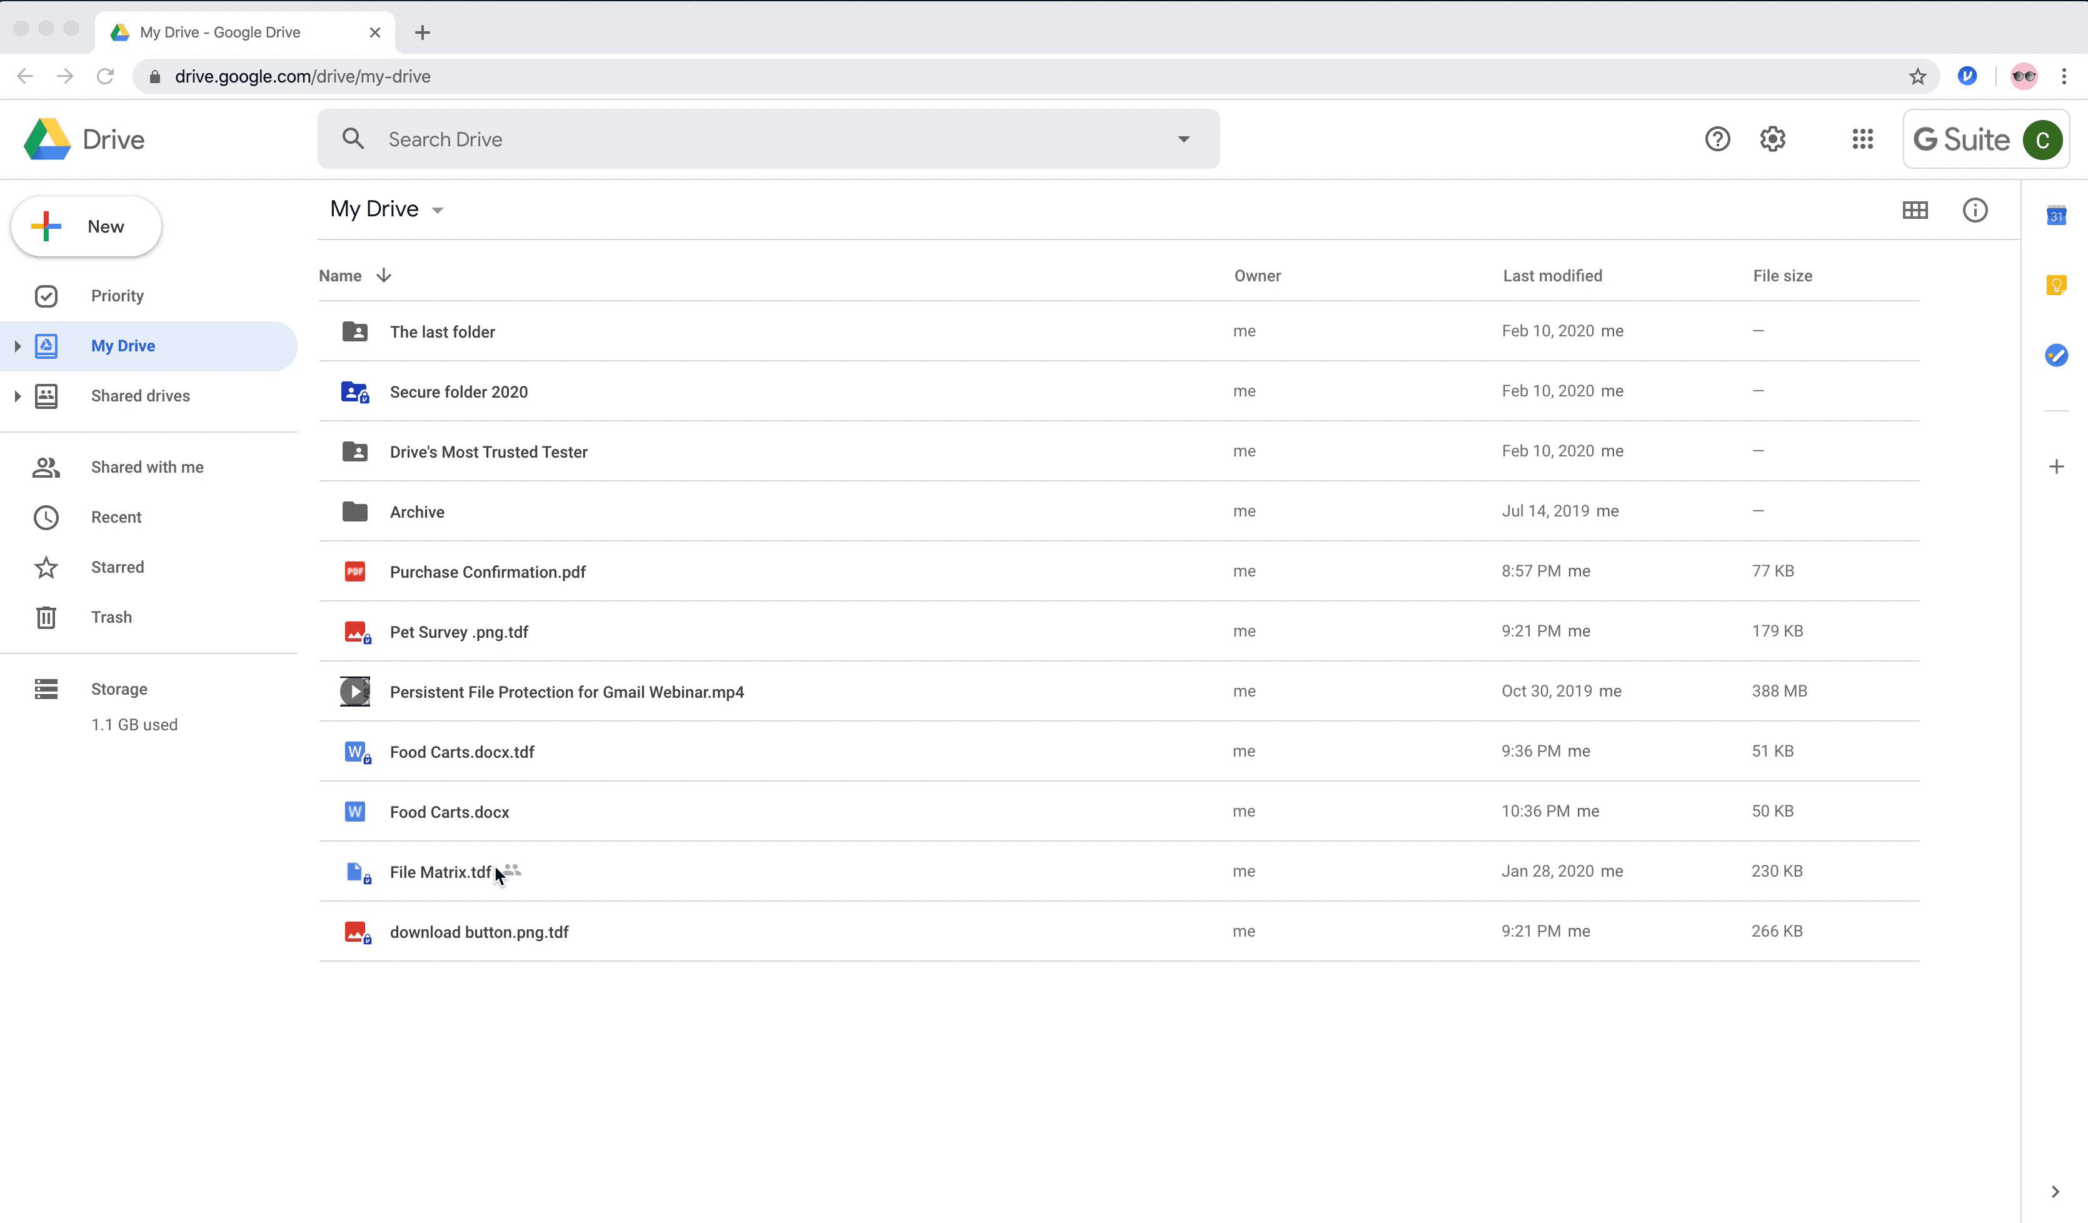Click the Last modified column header
Viewport: 2088px width, 1223px height.
[x=1552, y=276]
